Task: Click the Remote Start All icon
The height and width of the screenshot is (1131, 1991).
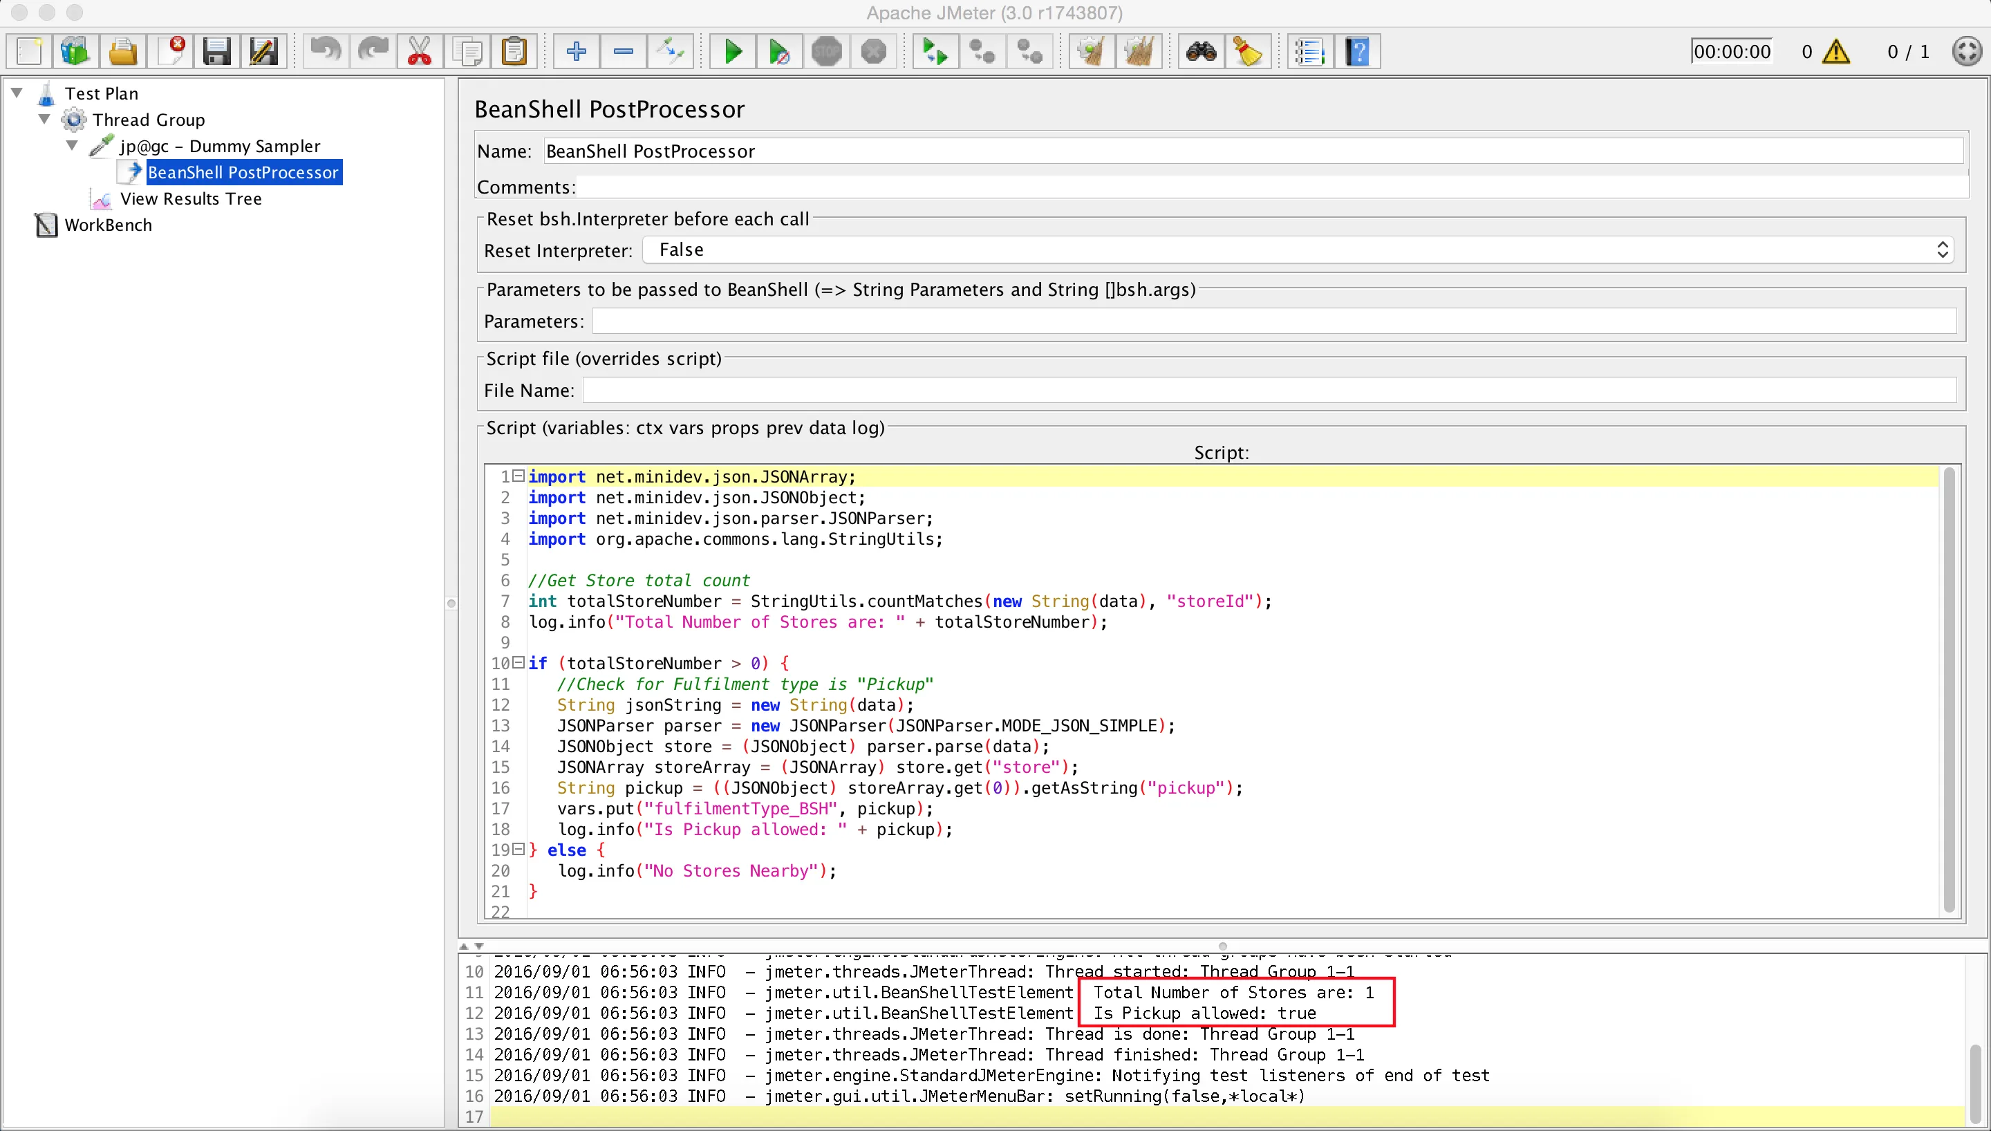Action: [x=935, y=52]
